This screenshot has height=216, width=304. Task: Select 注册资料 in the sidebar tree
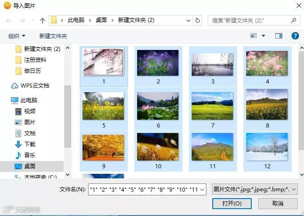pyautogui.click(x=35, y=60)
